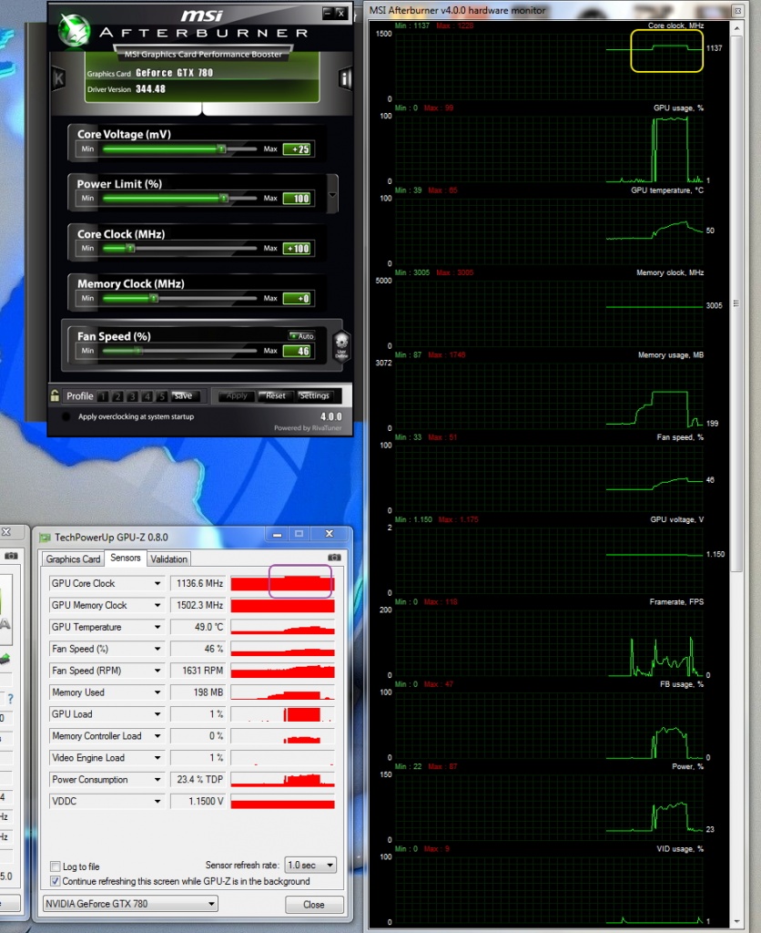The height and width of the screenshot is (933, 761).
Task: Click the Power Limit 100 value box
Action: 298,199
